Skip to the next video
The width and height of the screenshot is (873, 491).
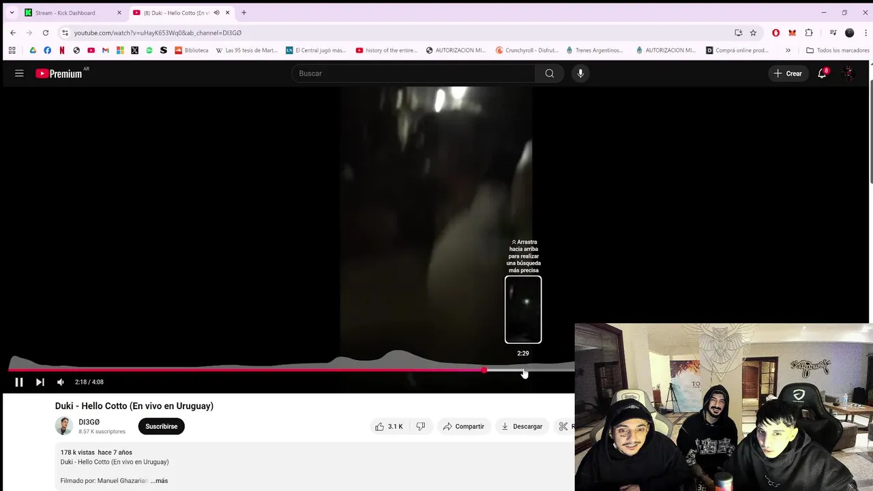point(40,382)
